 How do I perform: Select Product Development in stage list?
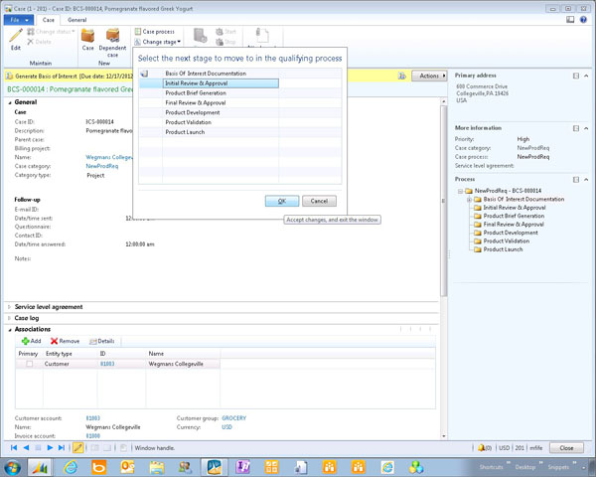[x=239, y=112]
